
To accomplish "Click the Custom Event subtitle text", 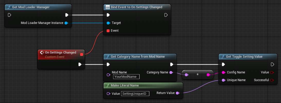I will pos(55,57).
